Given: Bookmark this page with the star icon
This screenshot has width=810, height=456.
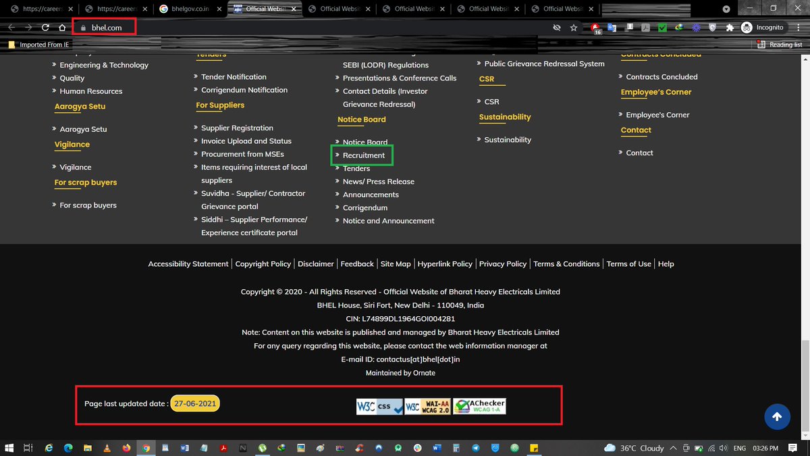Looking at the screenshot, I should coord(574,28).
